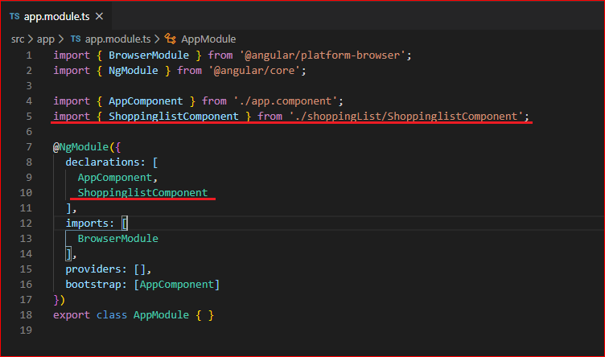Screen dimensions: 605x357
Task: Click AppComponent in the line 4 import
Action: click(x=146, y=101)
